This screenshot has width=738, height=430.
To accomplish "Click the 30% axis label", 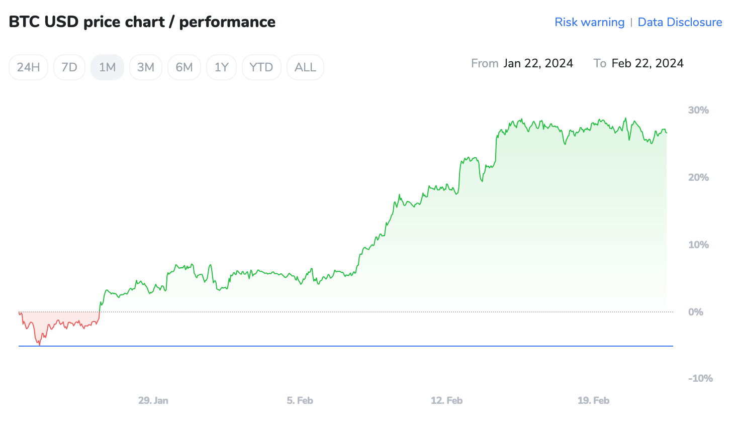I will [x=699, y=110].
